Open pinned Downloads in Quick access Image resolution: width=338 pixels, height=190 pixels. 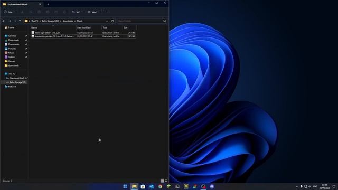pos(13,40)
